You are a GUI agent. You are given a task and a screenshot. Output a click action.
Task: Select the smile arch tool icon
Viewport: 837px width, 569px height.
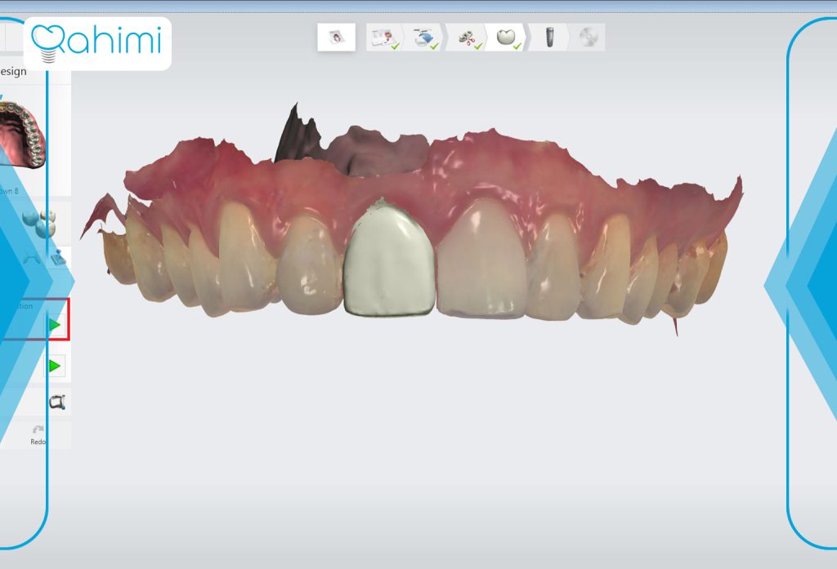pyautogui.click(x=31, y=259)
